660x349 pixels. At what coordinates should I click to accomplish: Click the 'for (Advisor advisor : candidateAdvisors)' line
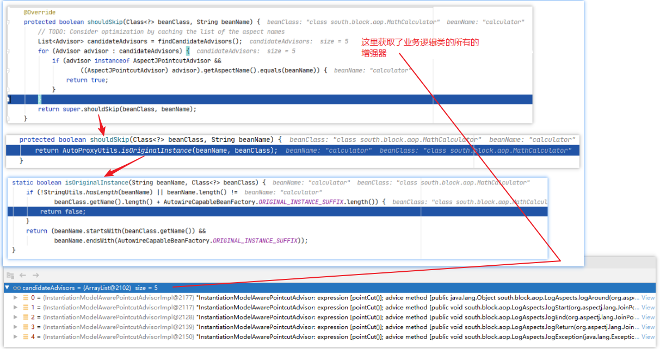tap(114, 51)
